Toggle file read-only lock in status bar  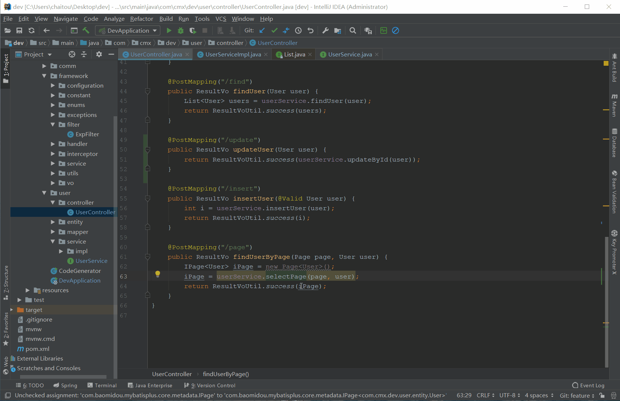(602, 395)
